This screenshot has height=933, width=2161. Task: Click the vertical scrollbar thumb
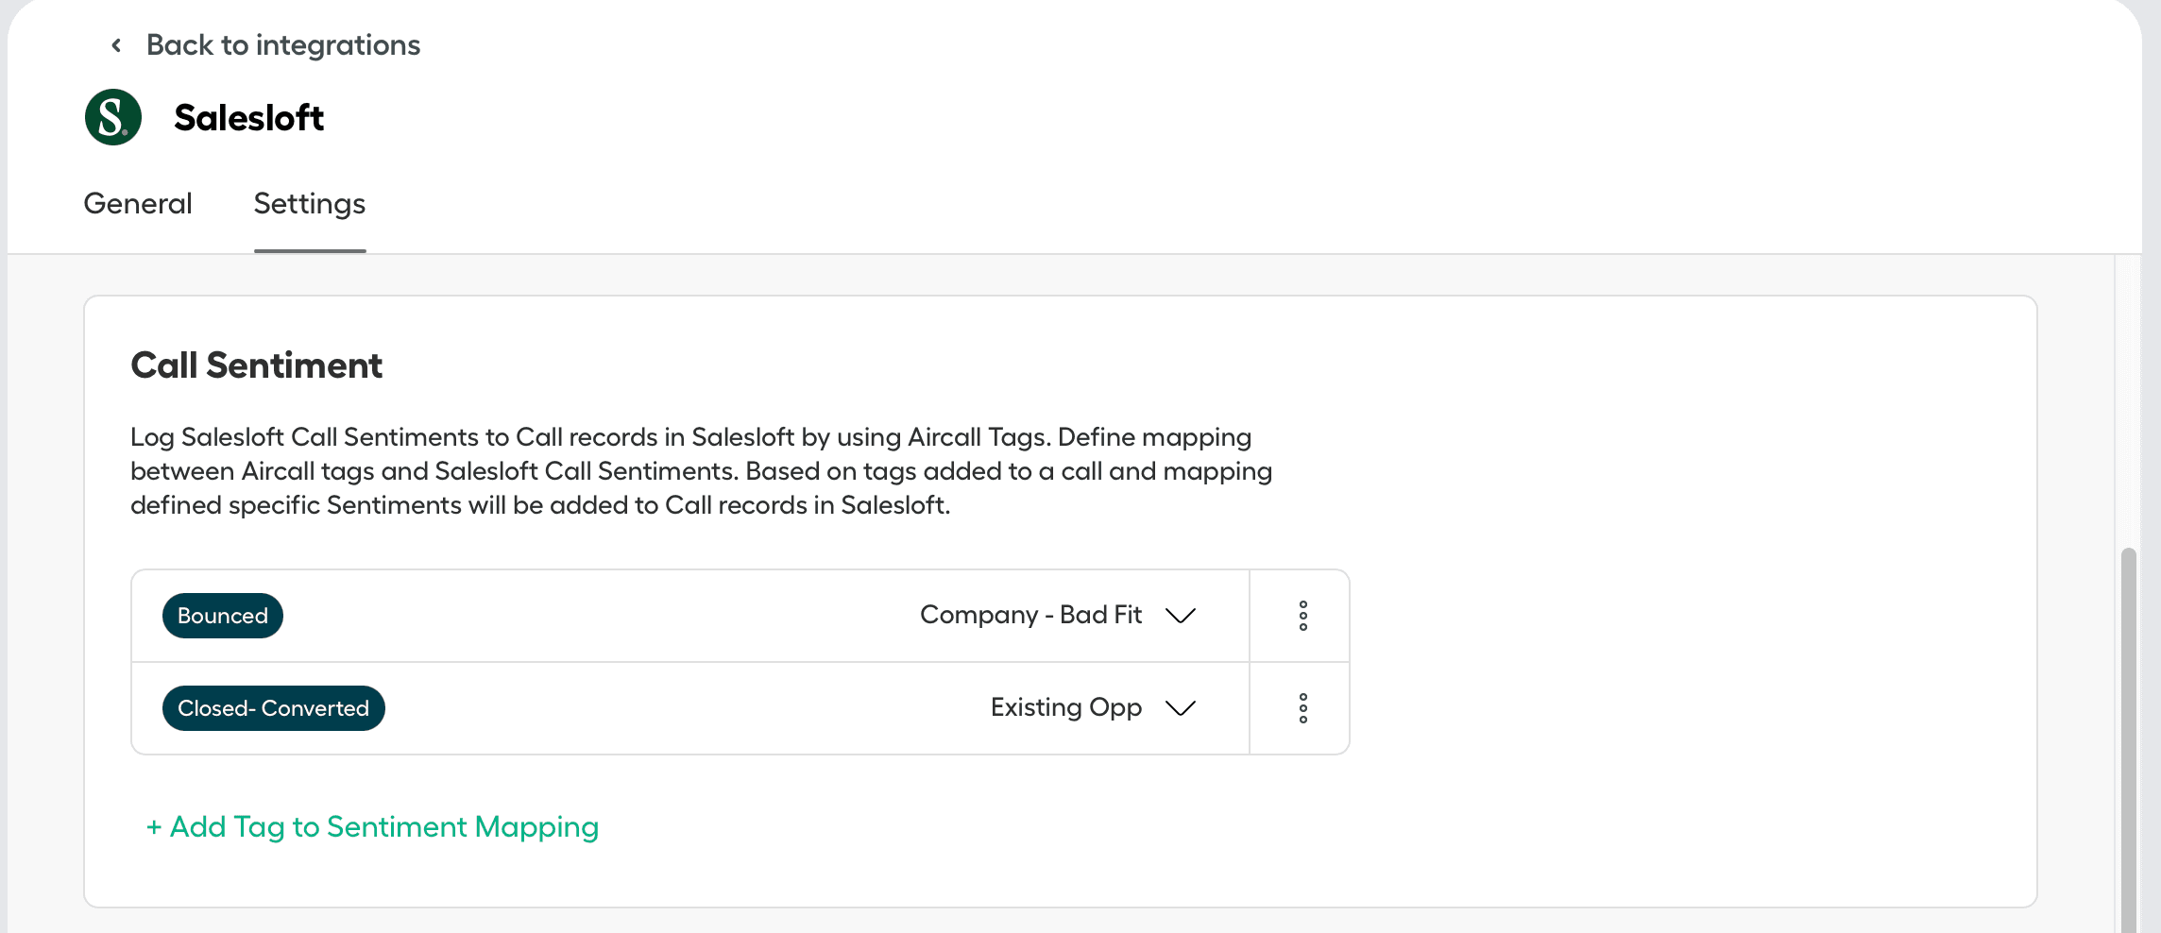(2128, 737)
